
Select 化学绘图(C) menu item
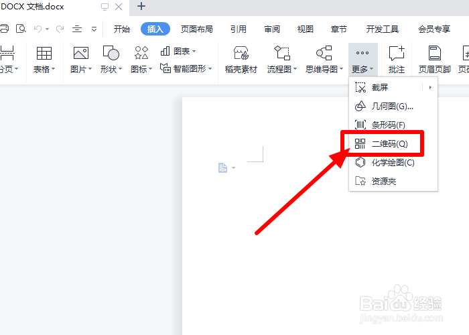click(393, 163)
